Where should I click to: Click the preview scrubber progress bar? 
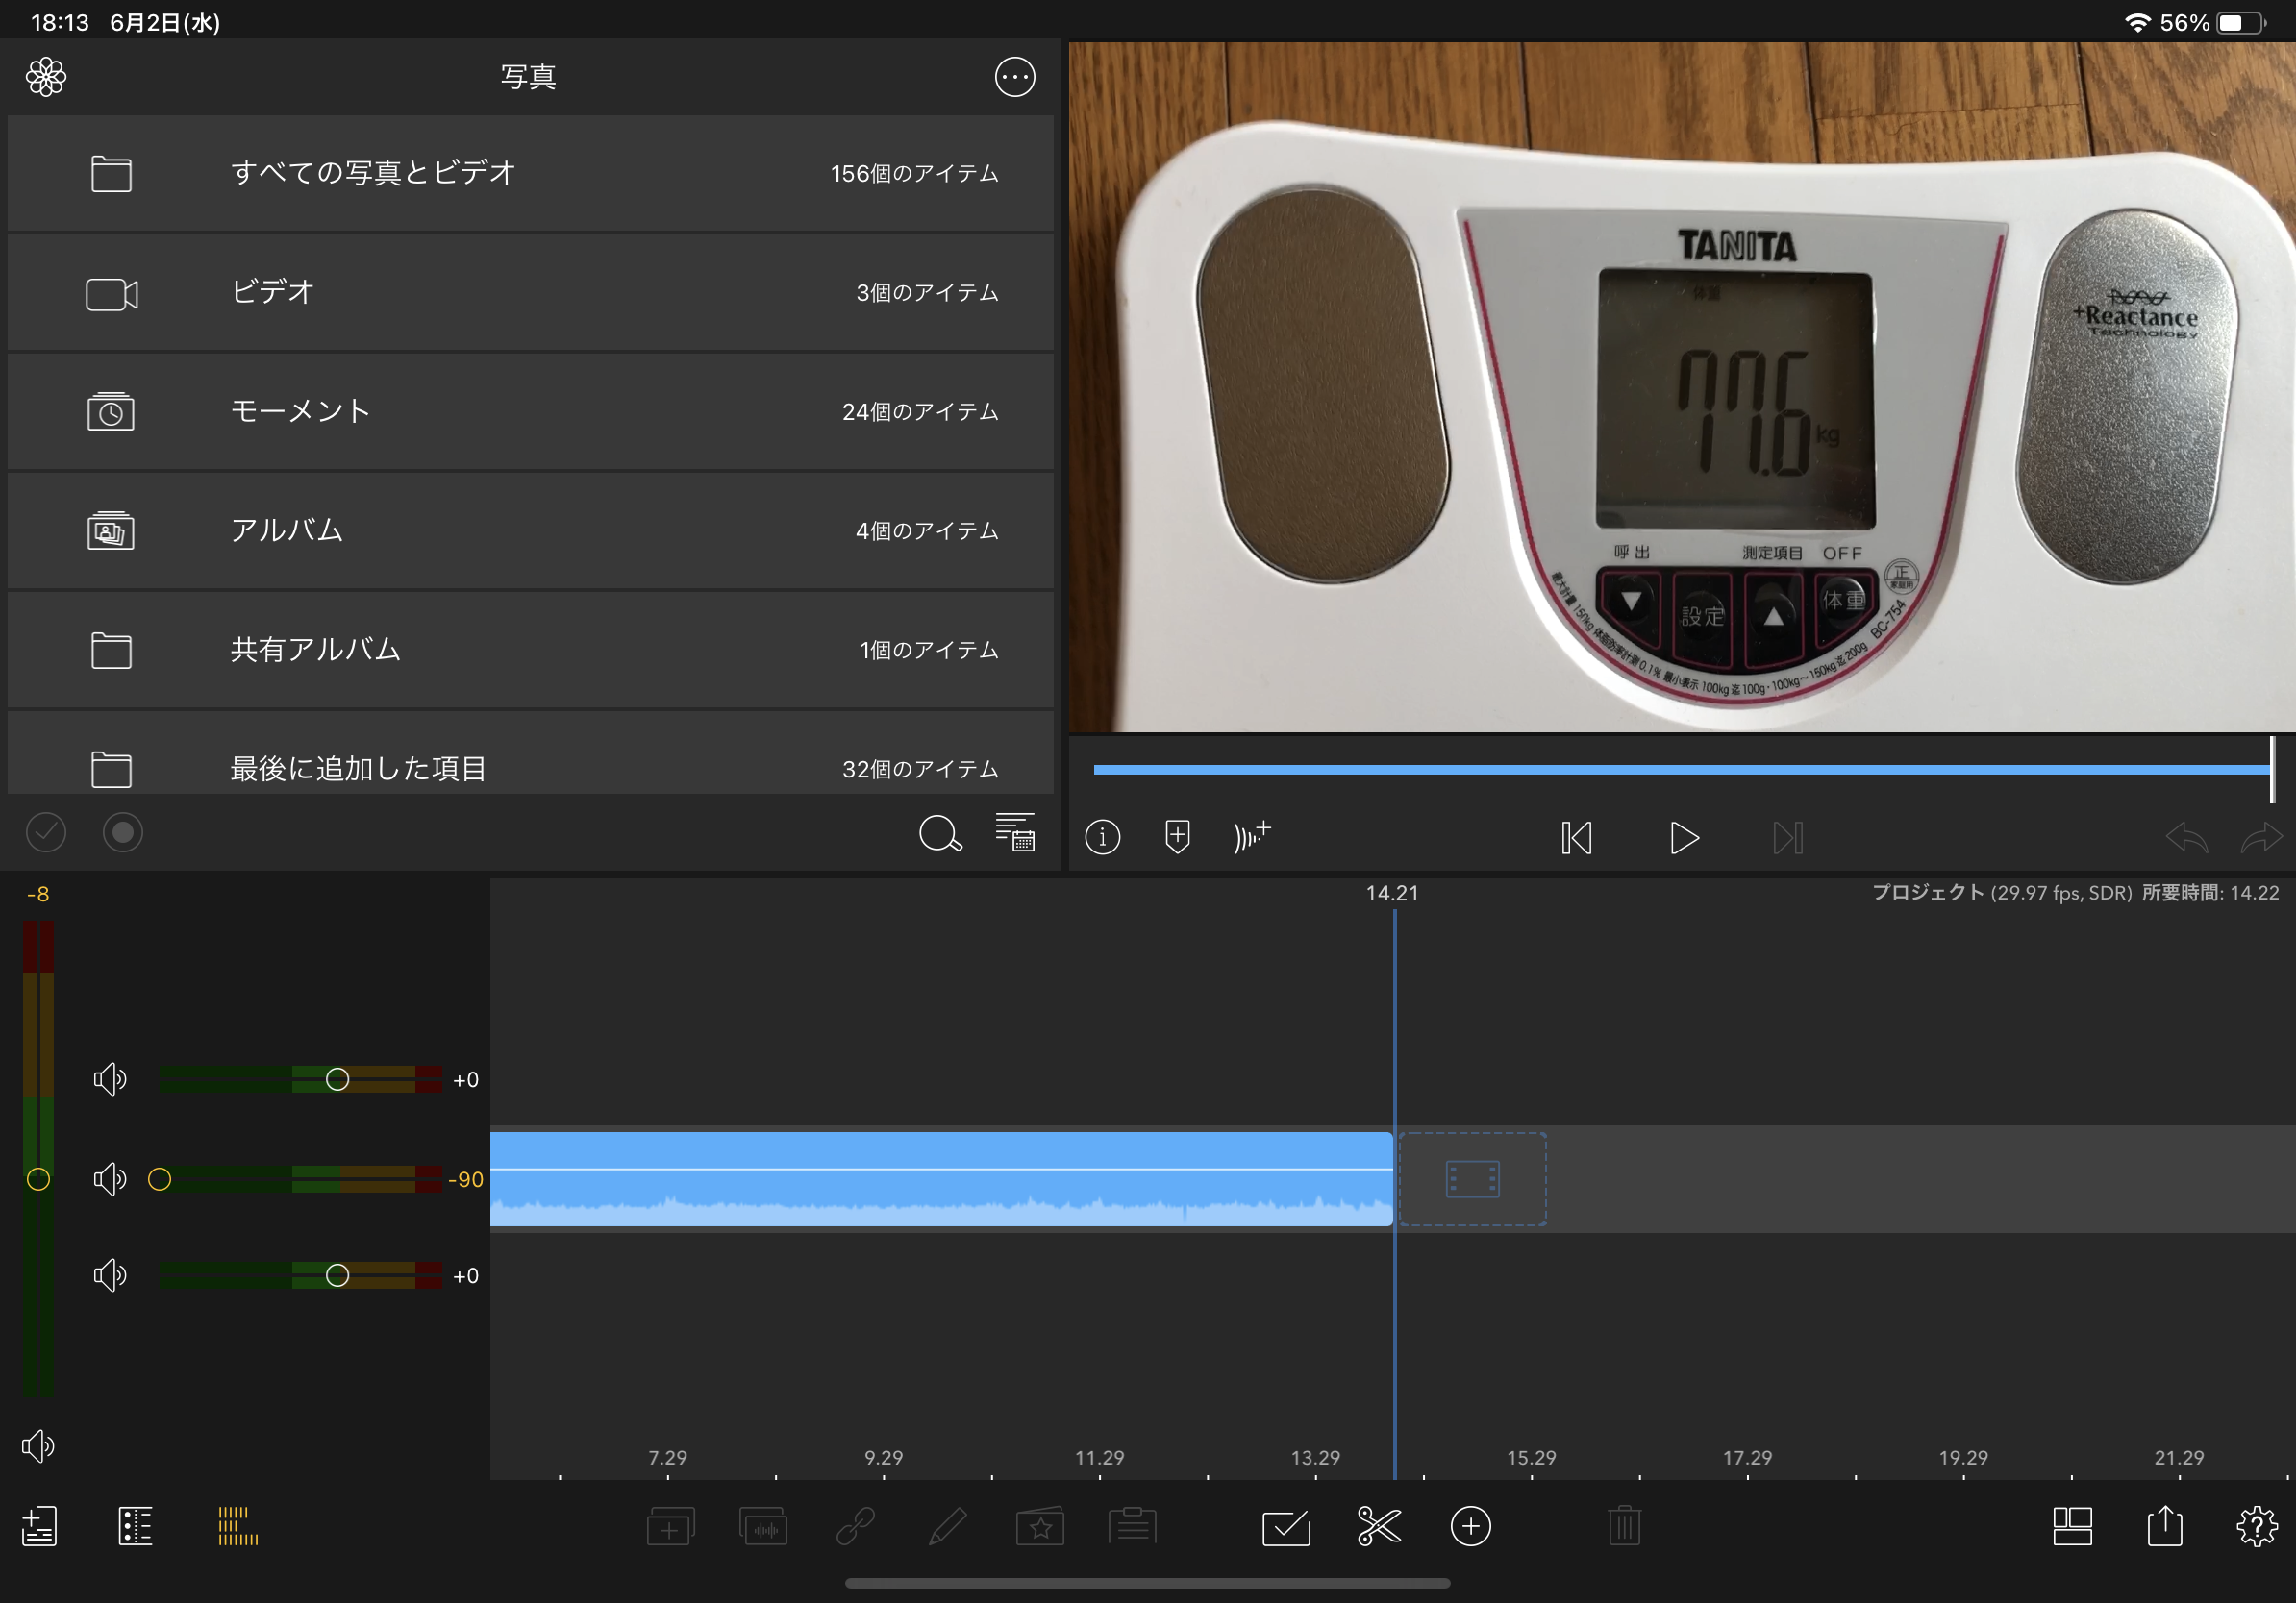[x=1682, y=770]
